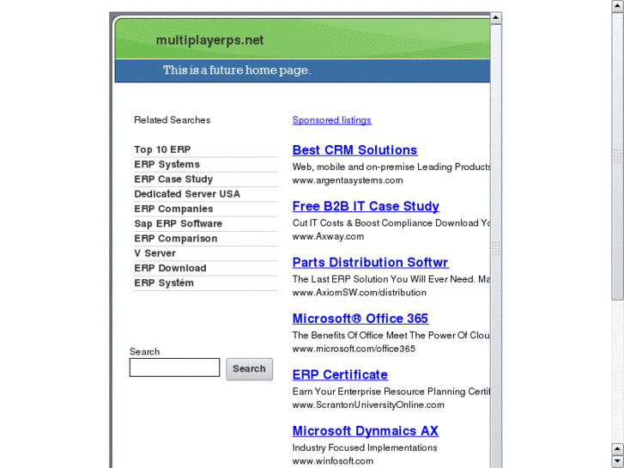Open the Microsoft Dynmaics AX listing
Viewport: 624px width, 468px height.
[x=366, y=431]
